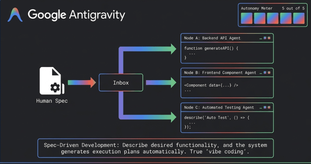Image resolution: width=311 pixels, height=164 pixels.
Task: Click the 'Node C: Automated Testing Agent' title
Action: [x=219, y=108]
